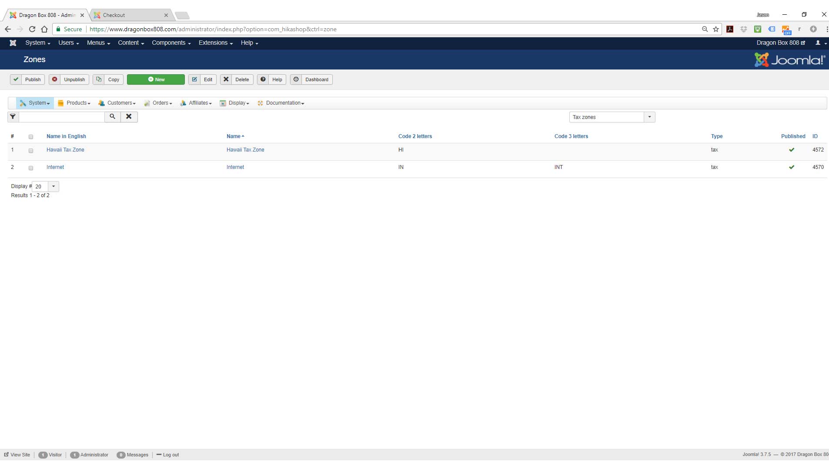Check the Internet row checkbox
The height and width of the screenshot is (469, 829).
31,168
